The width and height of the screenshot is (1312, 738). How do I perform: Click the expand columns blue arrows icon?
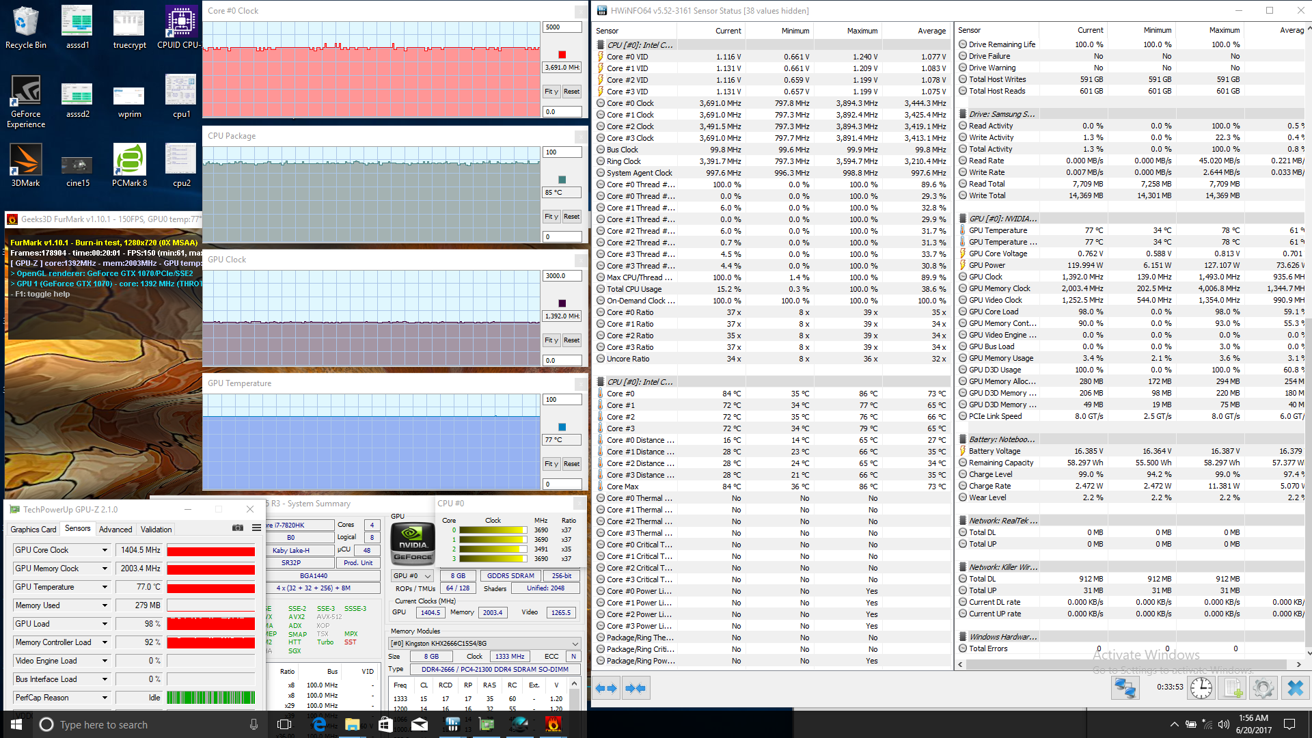tap(606, 688)
